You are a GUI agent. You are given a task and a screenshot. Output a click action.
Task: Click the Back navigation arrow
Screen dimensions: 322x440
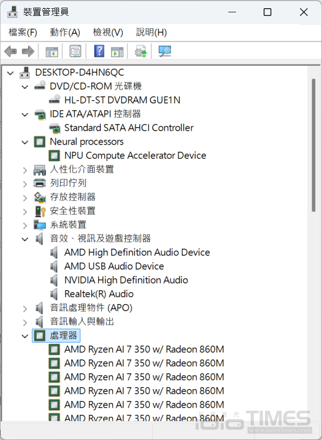coord(10,51)
